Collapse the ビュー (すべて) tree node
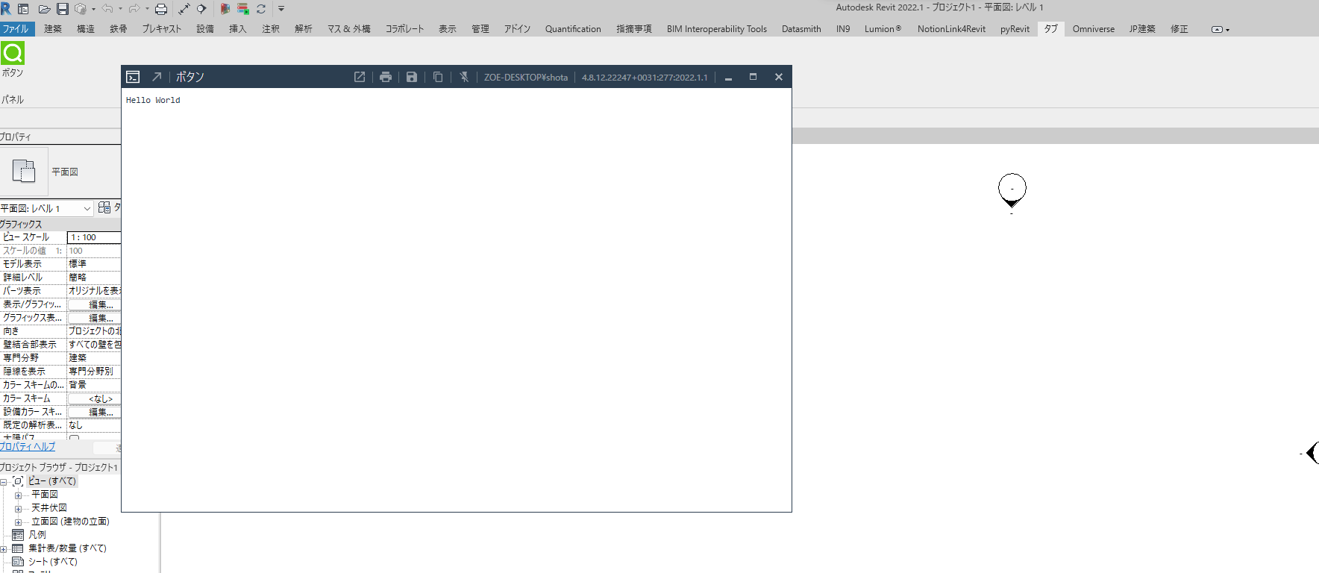Image resolution: width=1319 pixels, height=573 pixels. click(x=4, y=482)
